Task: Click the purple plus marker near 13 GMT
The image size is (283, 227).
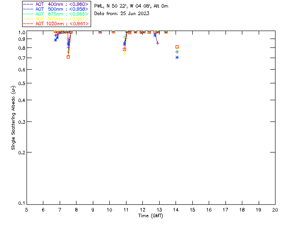Action: pyautogui.click(x=157, y=43)
